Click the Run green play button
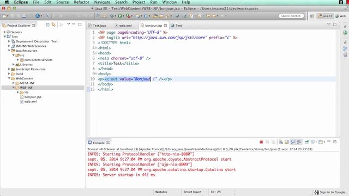The width and height of the screenshot is (349, 196). pyautogui.click(x=120, y=16)
